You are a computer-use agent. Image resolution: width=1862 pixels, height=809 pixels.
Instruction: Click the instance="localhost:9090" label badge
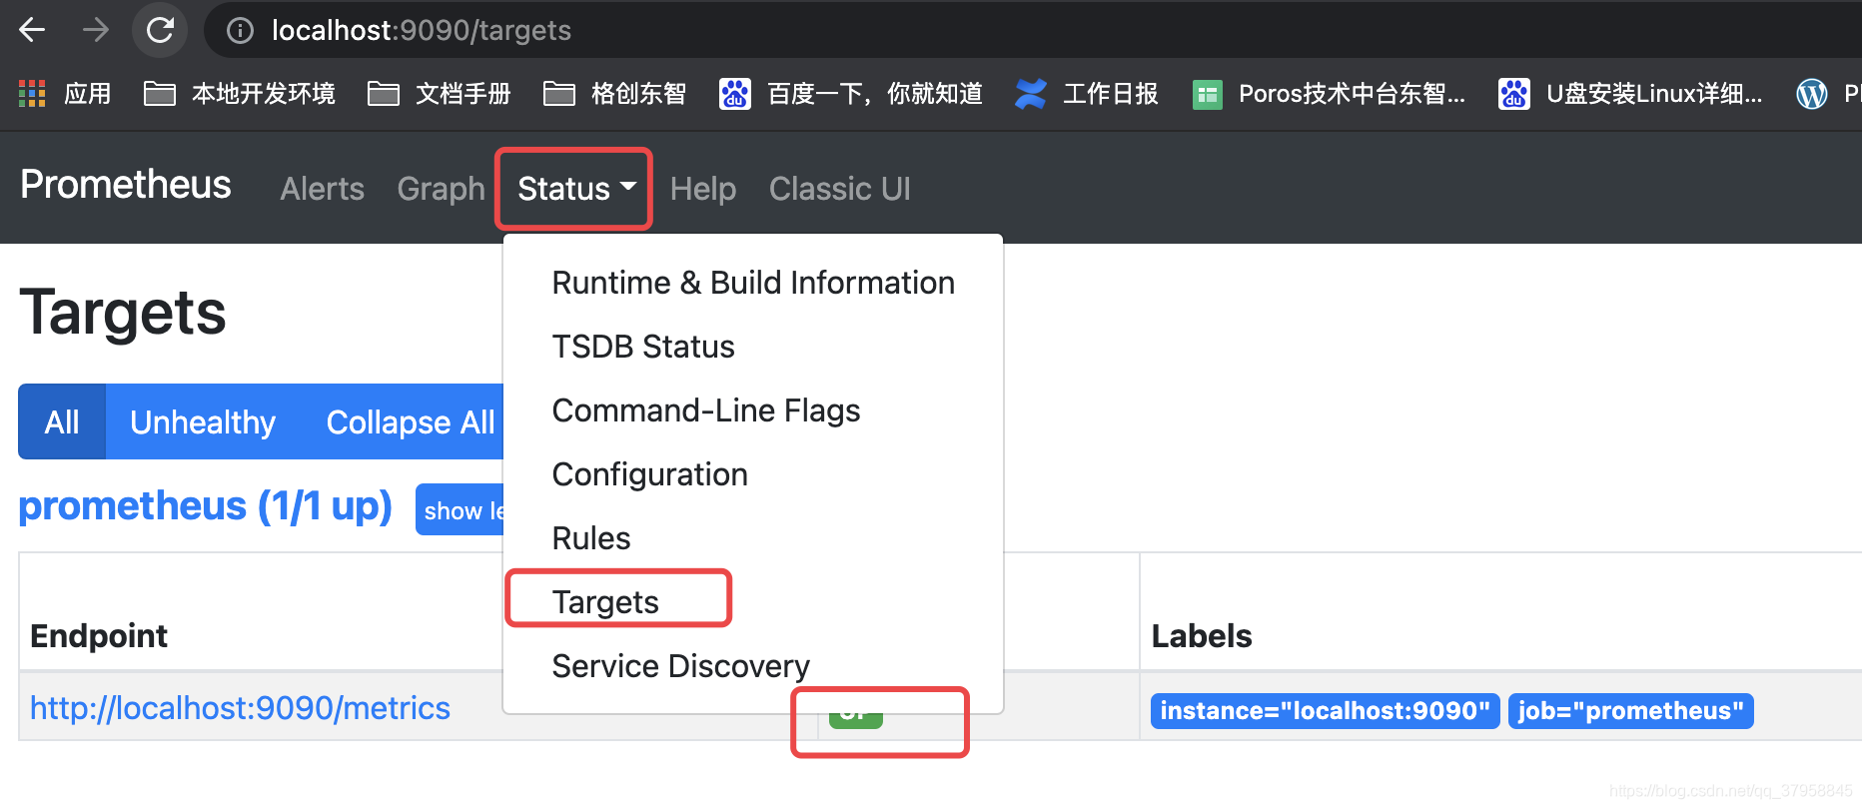click(x=1325, y=711)
